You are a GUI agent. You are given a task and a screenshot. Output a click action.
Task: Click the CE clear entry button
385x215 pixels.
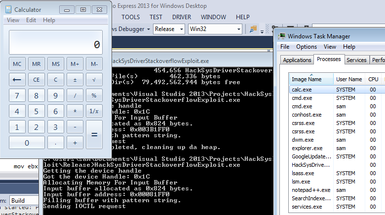(37, 80)
